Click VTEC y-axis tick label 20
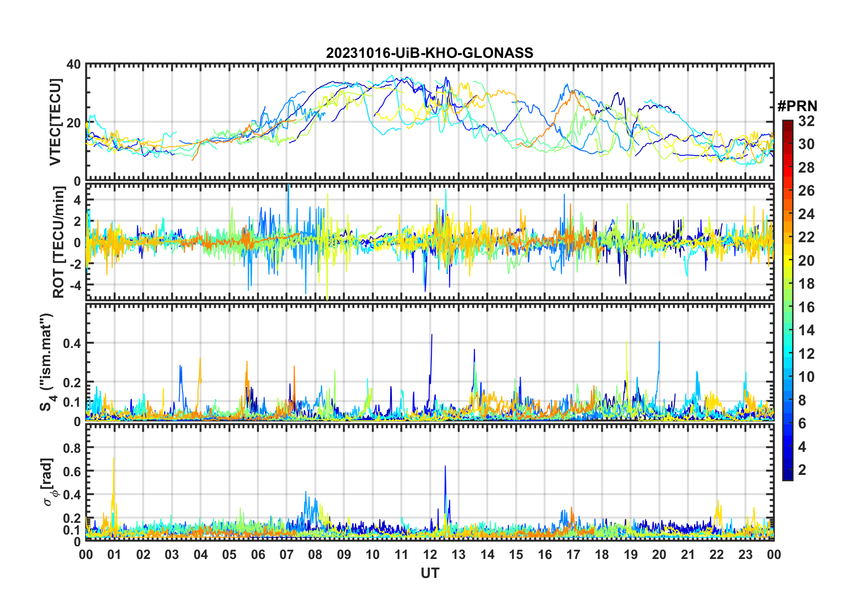 click(x=74, y=122)
